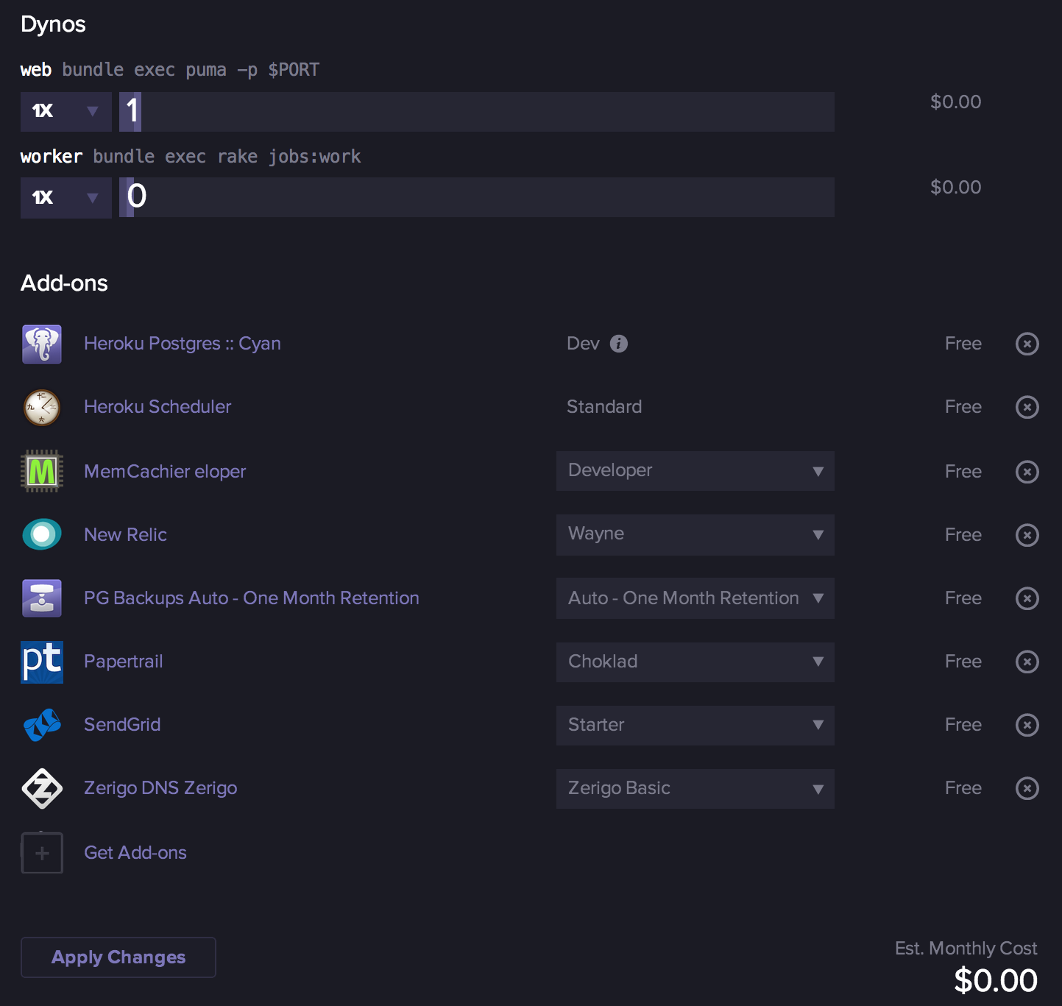Screen dimensions: 1062x1006
Task: Click the Standard plan text for Scheduler
Action: [604, 407]
